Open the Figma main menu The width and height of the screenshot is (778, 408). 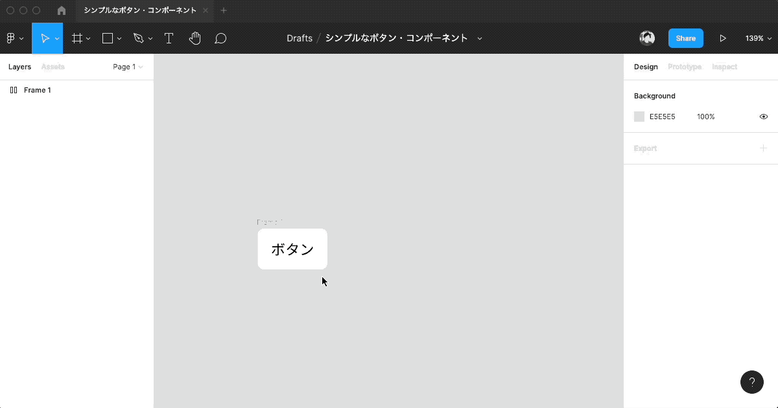pos(12,38)
